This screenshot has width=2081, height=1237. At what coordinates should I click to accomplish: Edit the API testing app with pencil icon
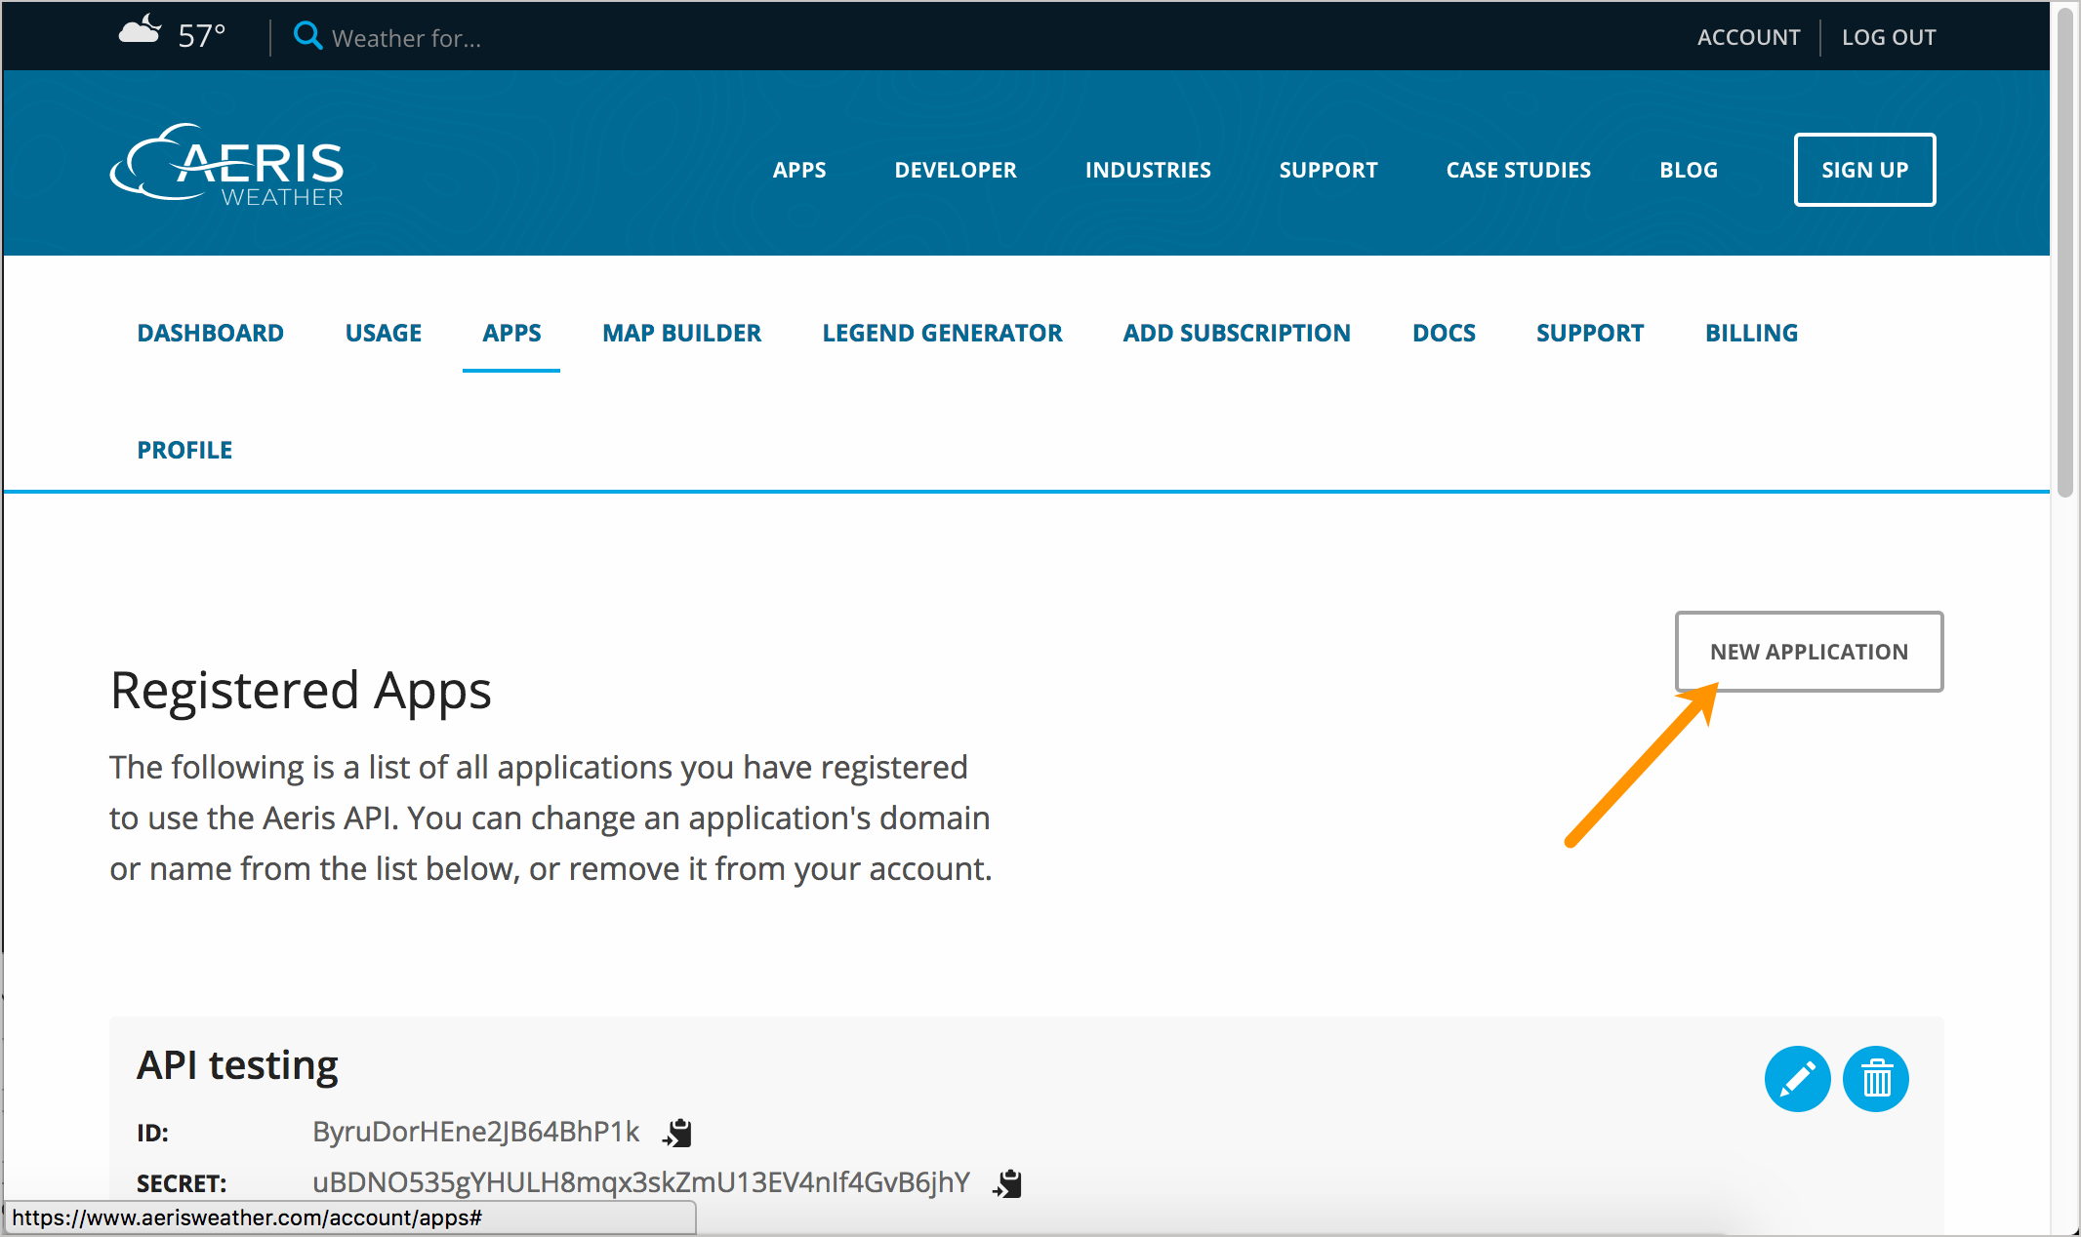click(x=1797, y=1079)
